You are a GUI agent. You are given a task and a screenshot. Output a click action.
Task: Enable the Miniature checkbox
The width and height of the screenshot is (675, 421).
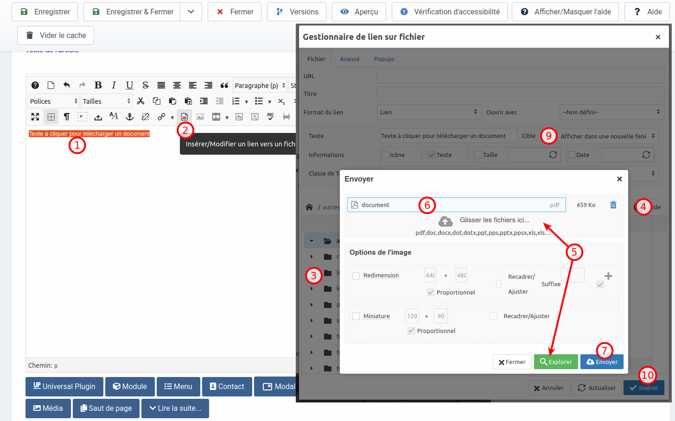[356, 316]
